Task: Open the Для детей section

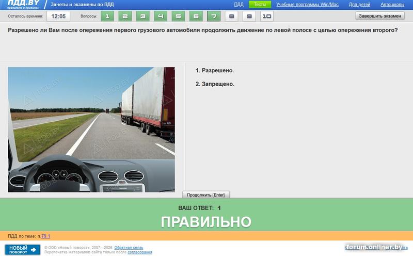Action: 359,5
